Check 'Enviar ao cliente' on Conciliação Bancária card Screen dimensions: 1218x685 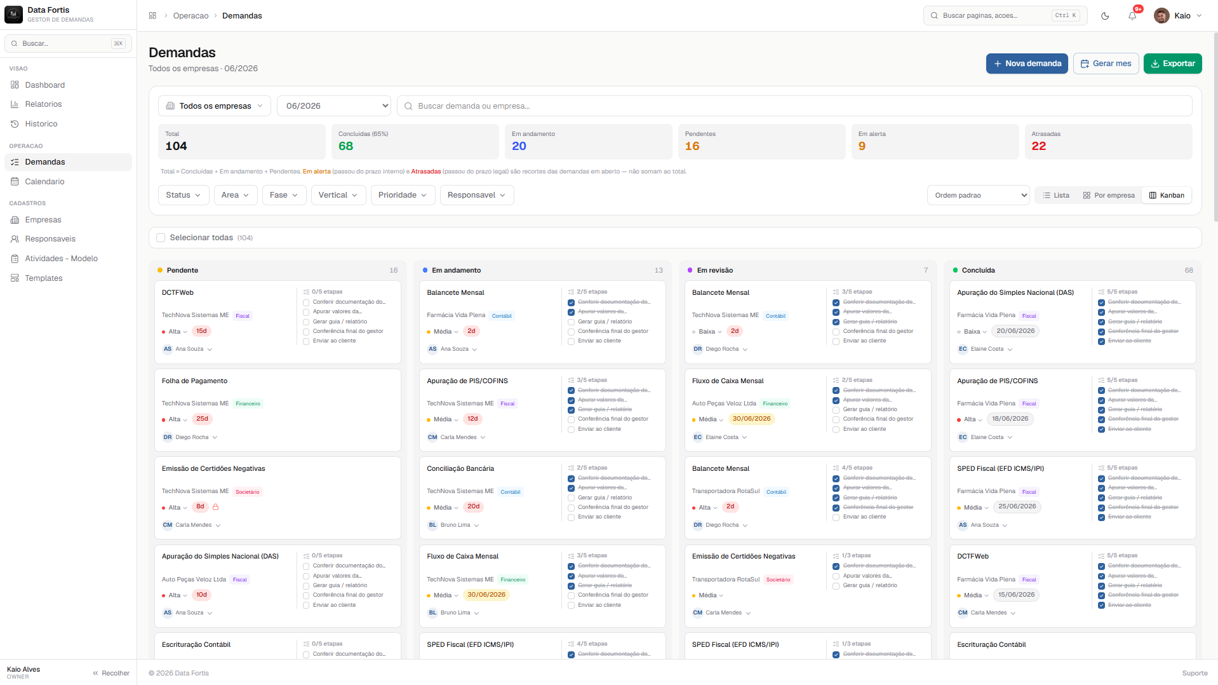pos(571,517)
